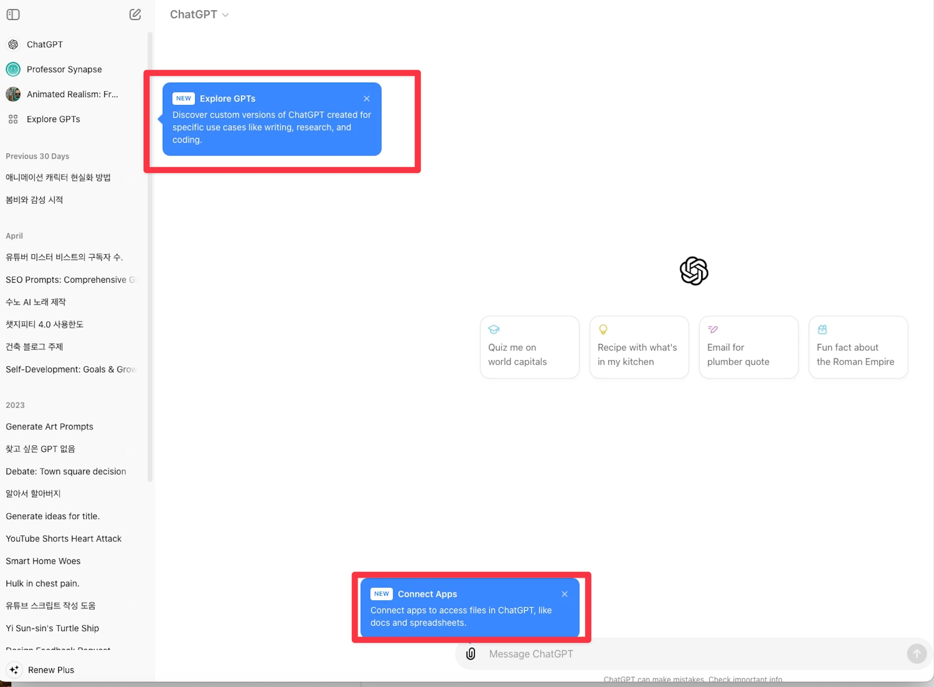The width and height of the screenshot is (934, 687).
Task: Click the graduation cap icon on quiz card
Action: 494,329
